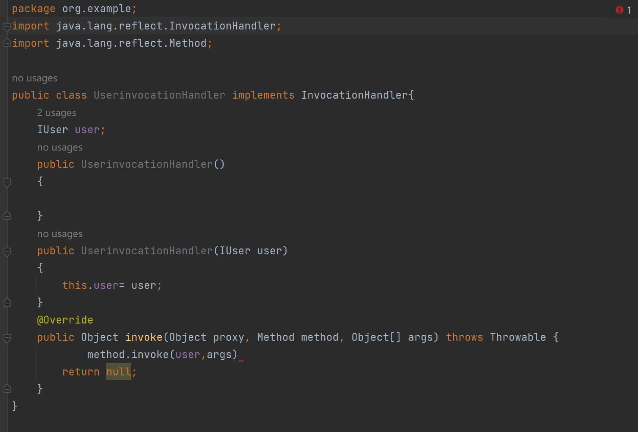Click the Throwable type in the throws clause

coord(518,337)
